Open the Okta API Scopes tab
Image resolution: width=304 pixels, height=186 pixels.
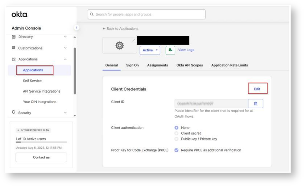[189, 65]
